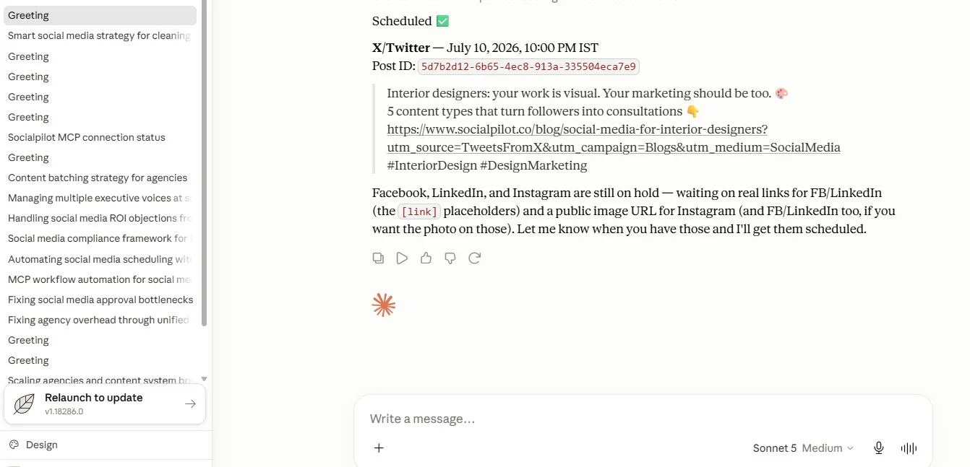Open the Sonnet 5 Medium model selector
Image resolution: width=970 pixels, height=467 pixels.
coord(803,448)
